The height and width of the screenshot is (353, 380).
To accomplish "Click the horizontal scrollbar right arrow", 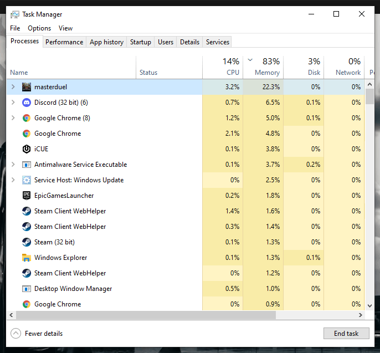I will click(361, 315).
